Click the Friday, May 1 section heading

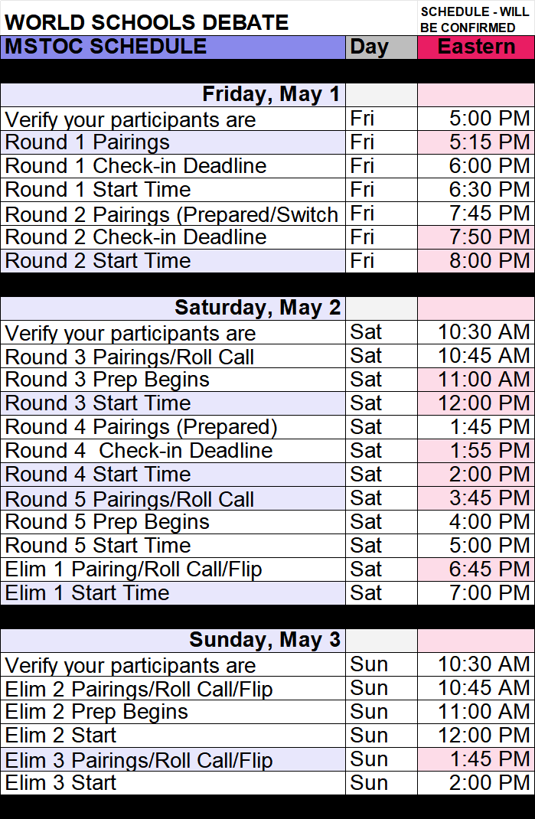(x=271, y=94)
